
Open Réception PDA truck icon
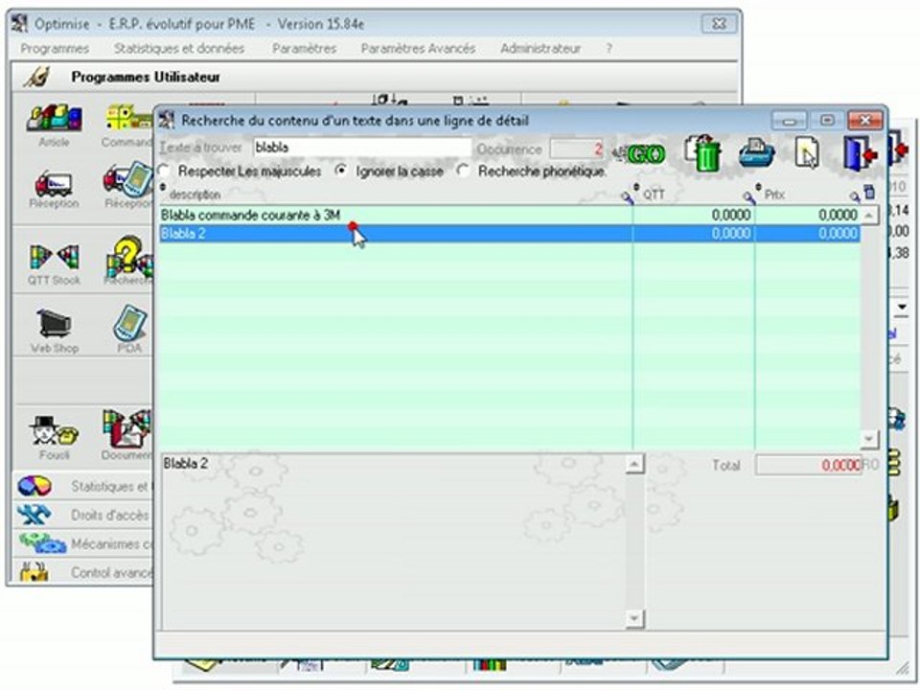tap(128, 179)
